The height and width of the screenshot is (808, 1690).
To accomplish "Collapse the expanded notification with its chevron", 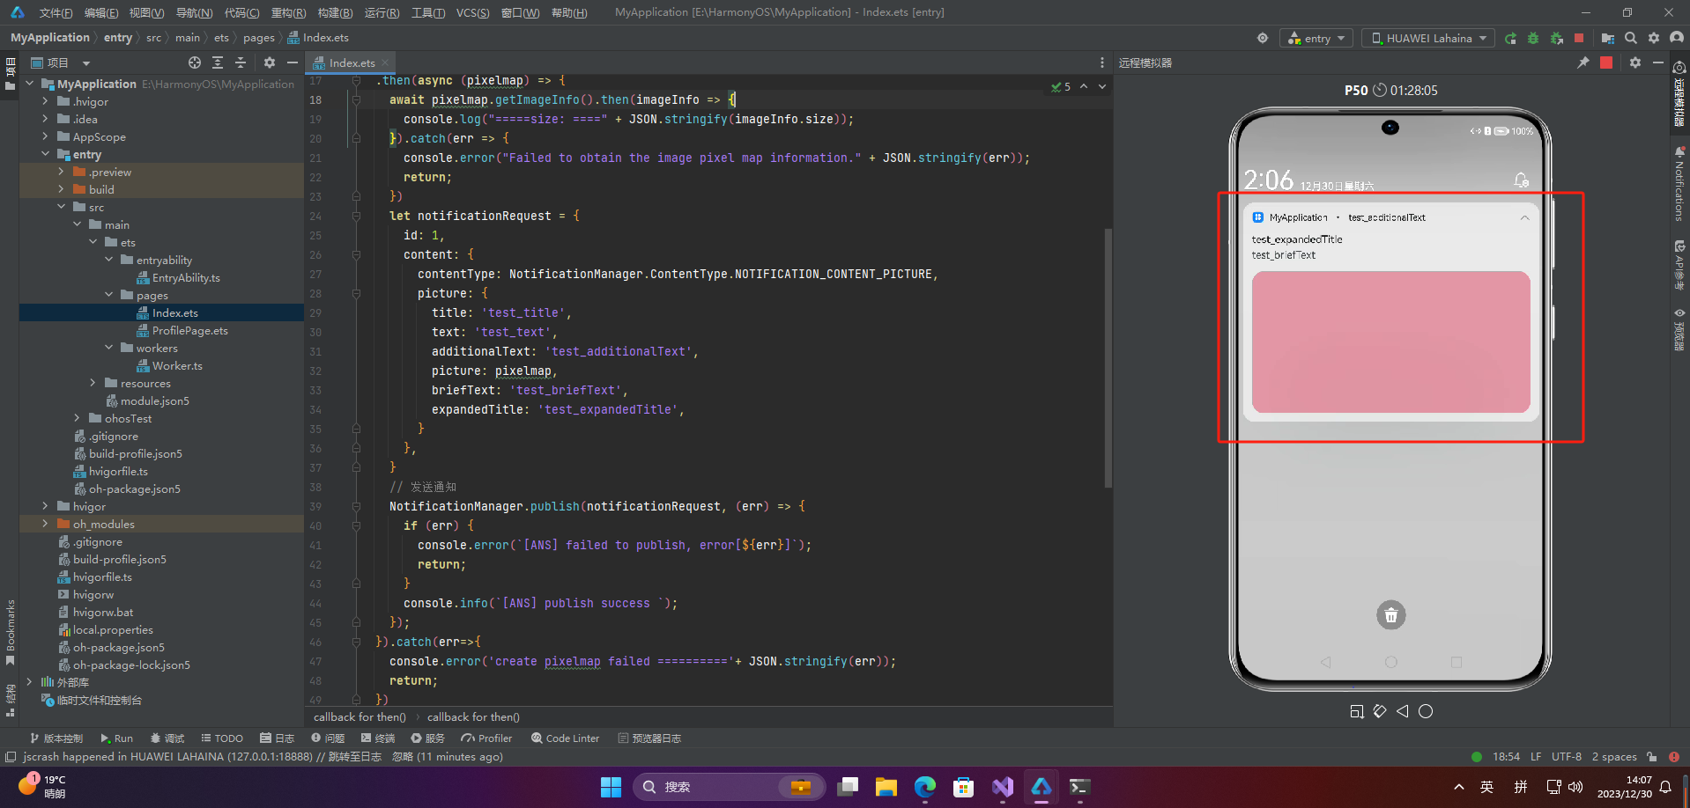I will tap(1524, 217).
